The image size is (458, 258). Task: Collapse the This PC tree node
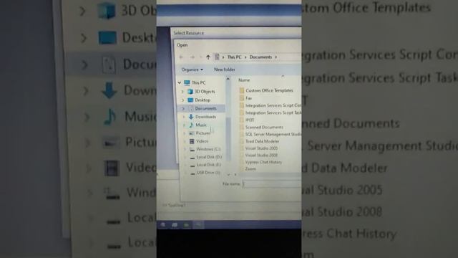tap(180, 83)
